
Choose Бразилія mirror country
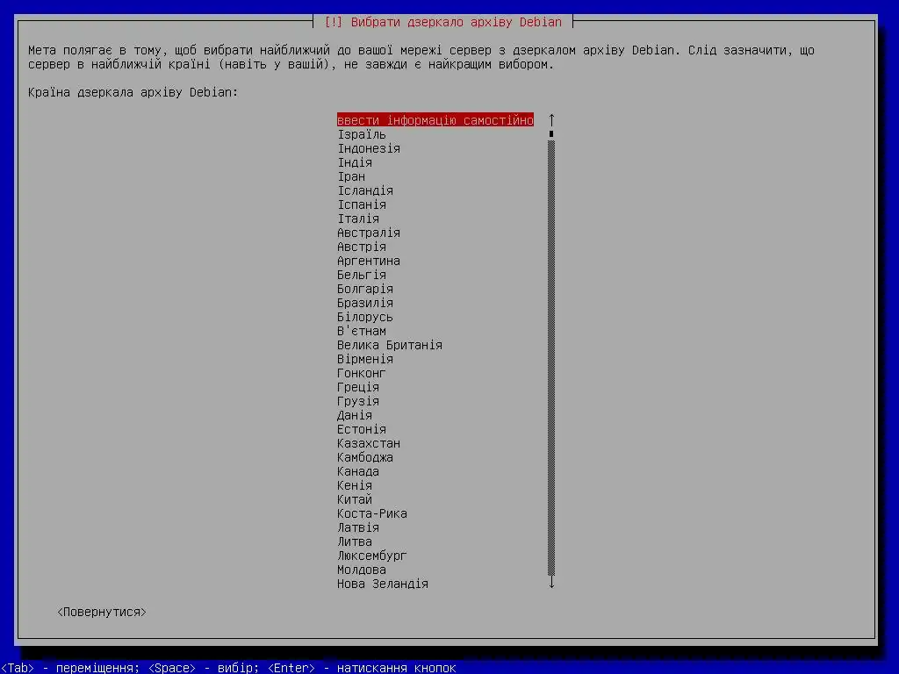coord(365,303)
